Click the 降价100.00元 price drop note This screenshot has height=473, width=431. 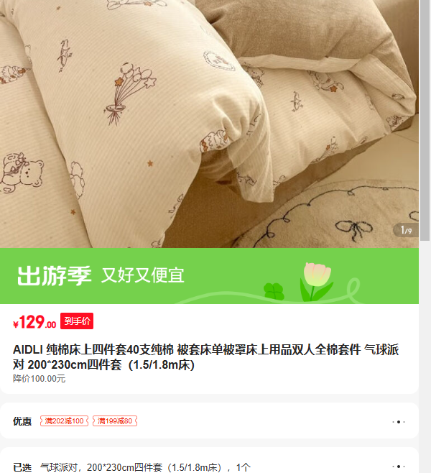point(40,379)
